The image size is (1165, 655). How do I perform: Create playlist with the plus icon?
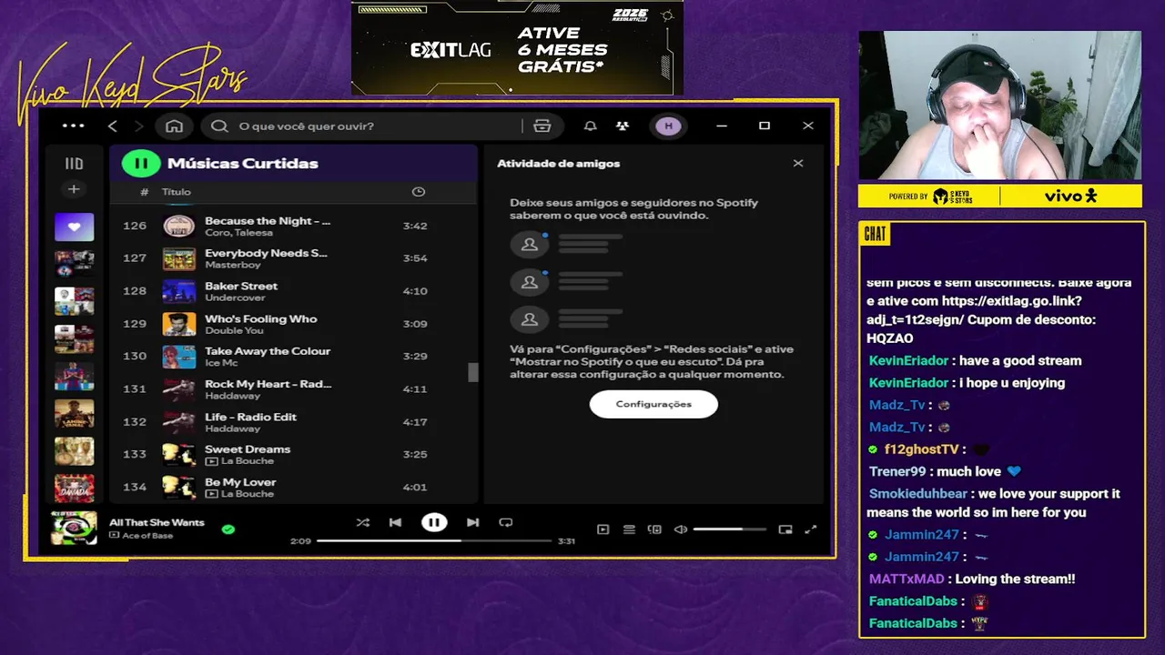(x=74, y=189)
